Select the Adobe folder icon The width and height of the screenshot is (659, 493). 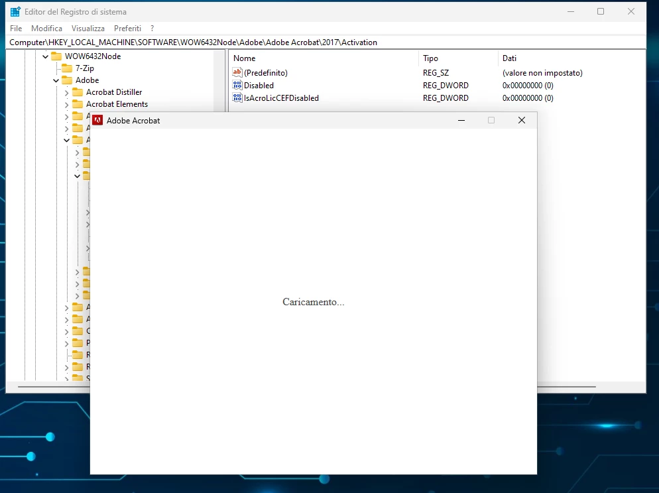(x=67, y=80)
